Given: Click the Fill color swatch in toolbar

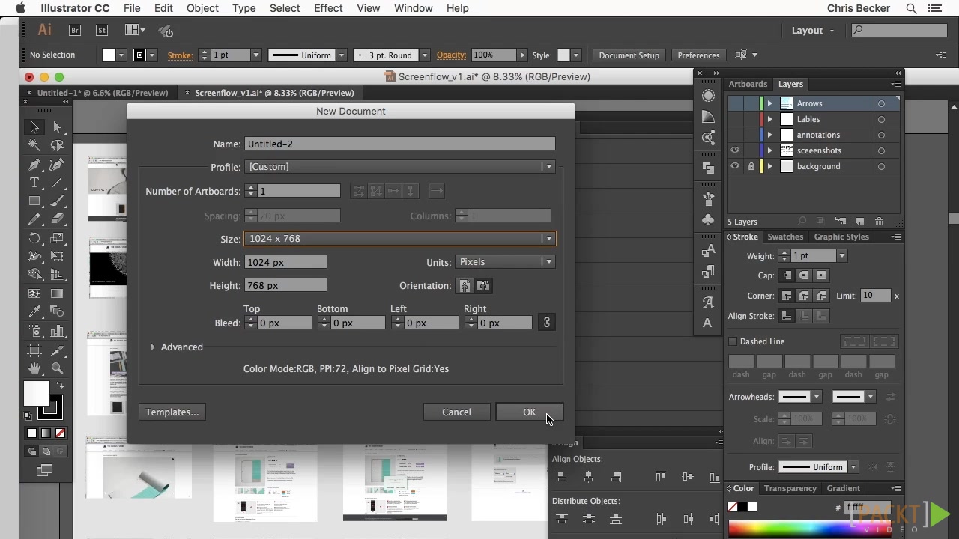Looking at the screenshot, I should (x=36, y=394).
